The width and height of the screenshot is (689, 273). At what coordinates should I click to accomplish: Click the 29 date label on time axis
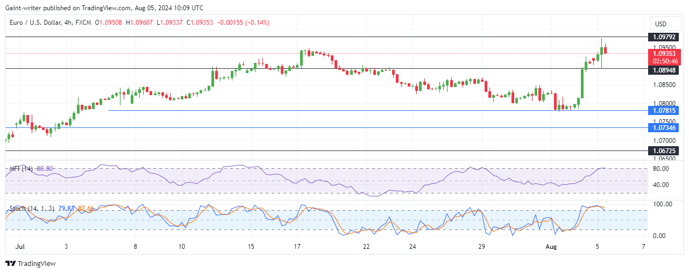coord(481,247)
